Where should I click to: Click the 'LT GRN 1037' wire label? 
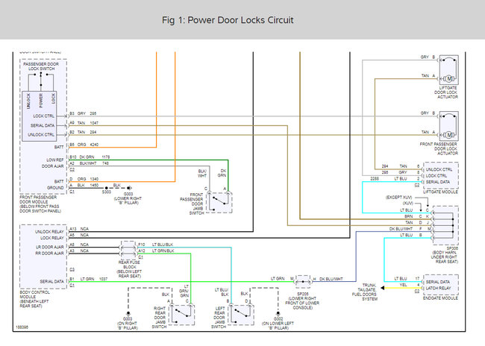point(94,279)
